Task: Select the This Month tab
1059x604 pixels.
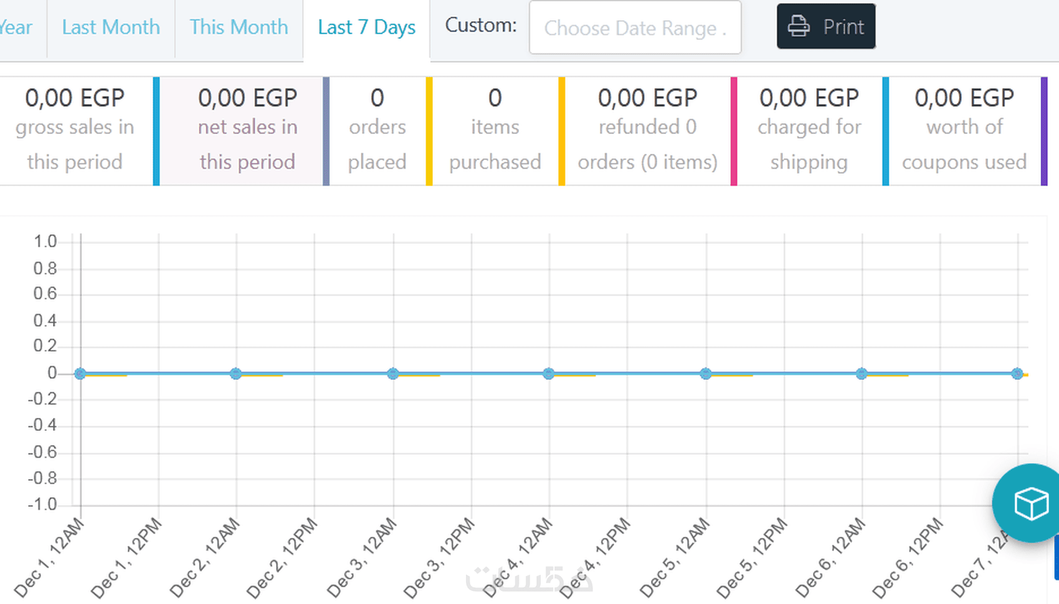Action: [239, 27]
